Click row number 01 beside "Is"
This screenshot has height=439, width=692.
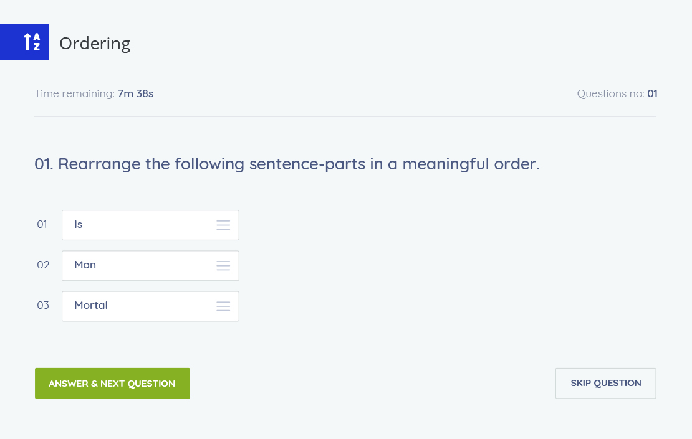click(42, 225)
